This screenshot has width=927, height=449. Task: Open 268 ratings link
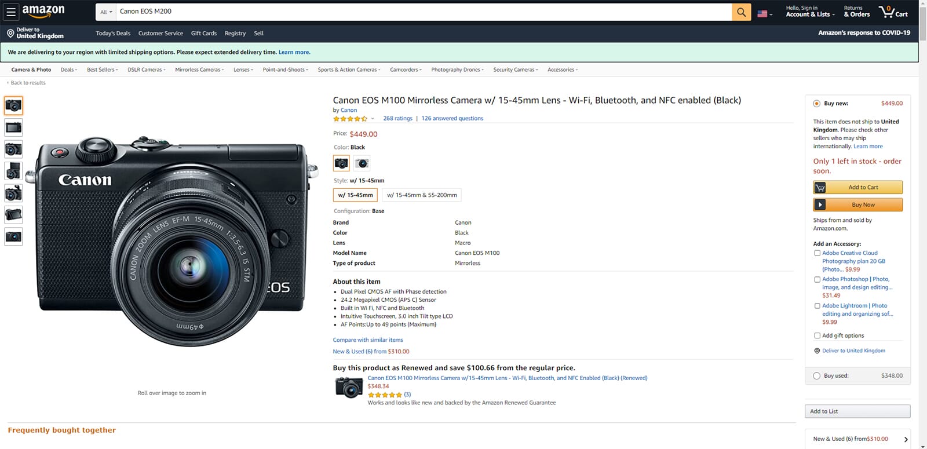click(x=398, y=118)
